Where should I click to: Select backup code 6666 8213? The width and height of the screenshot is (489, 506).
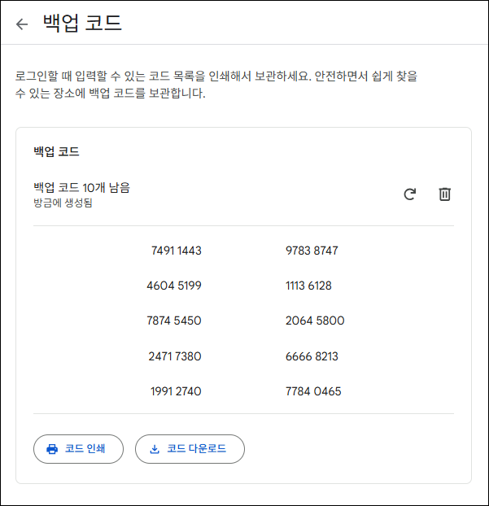pyautogui.click(x=312, y=356)
